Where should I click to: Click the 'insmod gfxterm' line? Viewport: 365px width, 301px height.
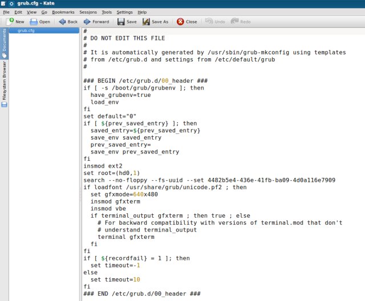point(115,201)
